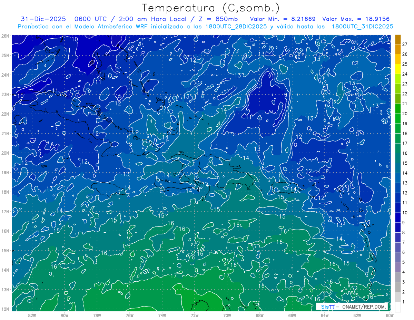Click '2:00 am Hora Local' text
Screen dimensions: 414x320
pos(153,19)
